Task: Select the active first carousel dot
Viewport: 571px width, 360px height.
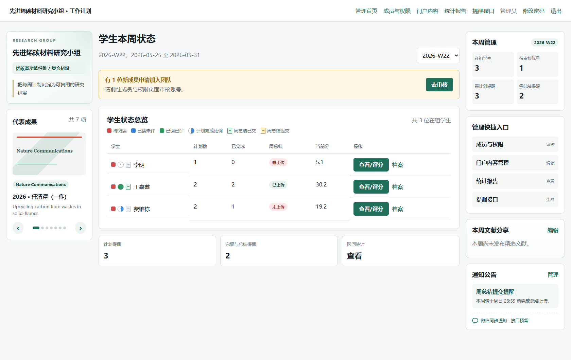Action: tap(36, 228)
